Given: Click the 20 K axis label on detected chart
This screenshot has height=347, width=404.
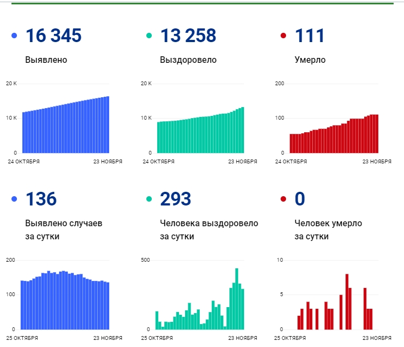Looking at the screenshot, I should [11, 84].
